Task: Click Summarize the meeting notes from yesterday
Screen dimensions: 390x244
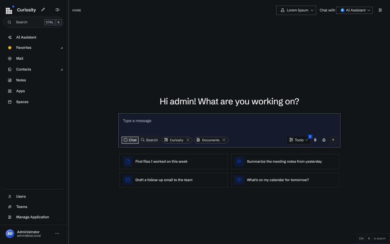Action: 285,162
